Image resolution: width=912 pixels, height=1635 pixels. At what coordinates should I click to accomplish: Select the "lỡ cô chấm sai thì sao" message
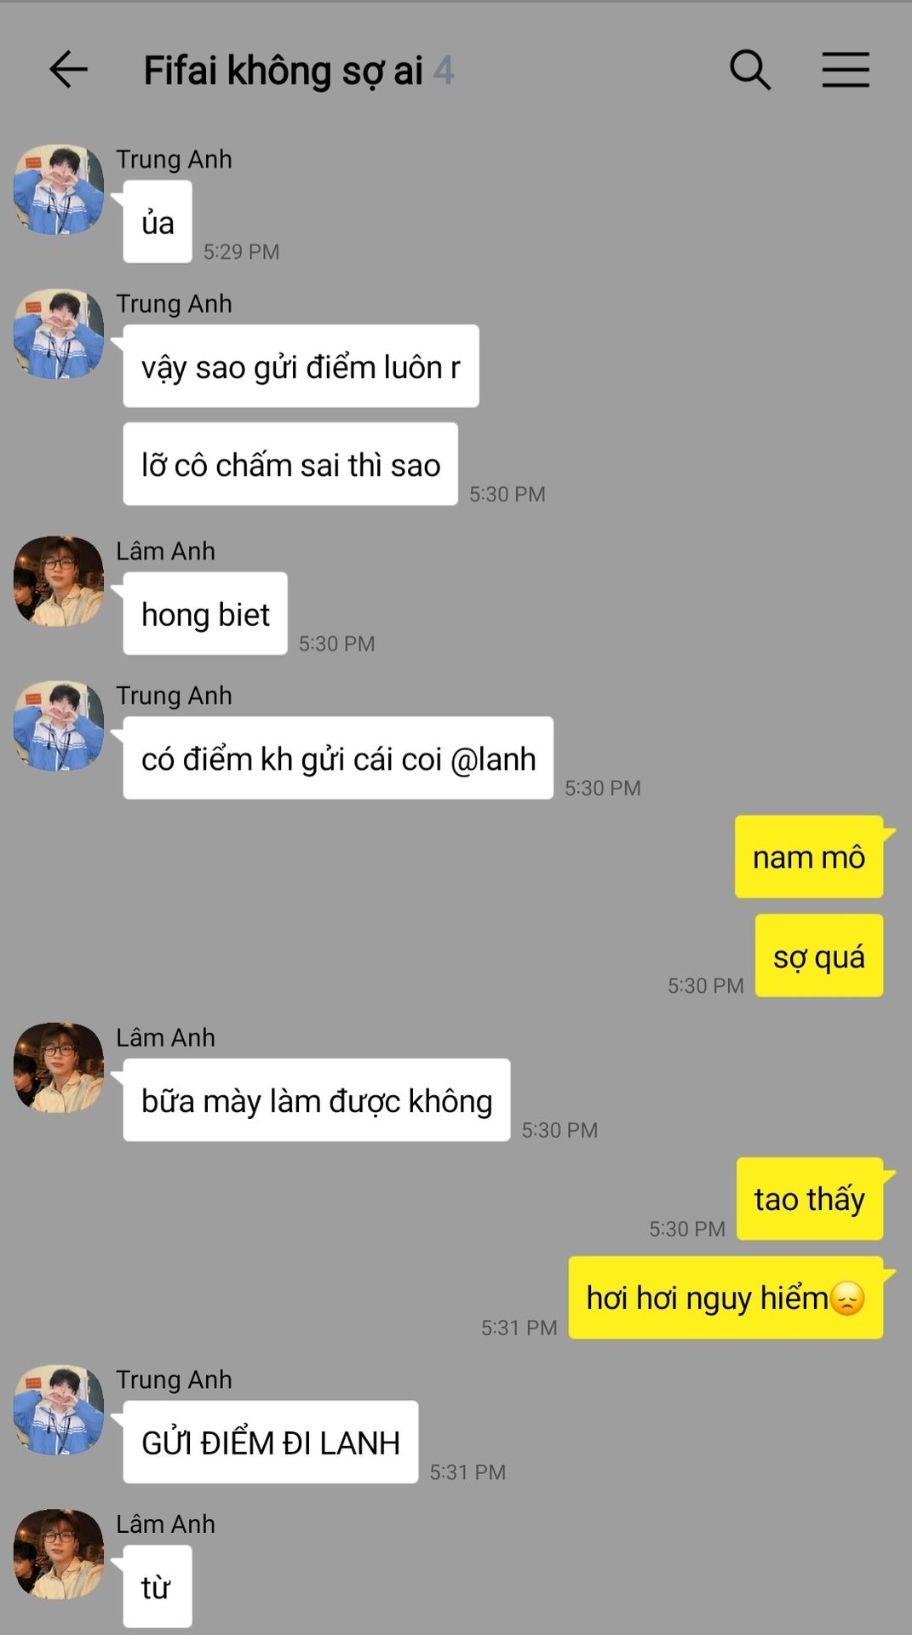(x=290, y=464)
